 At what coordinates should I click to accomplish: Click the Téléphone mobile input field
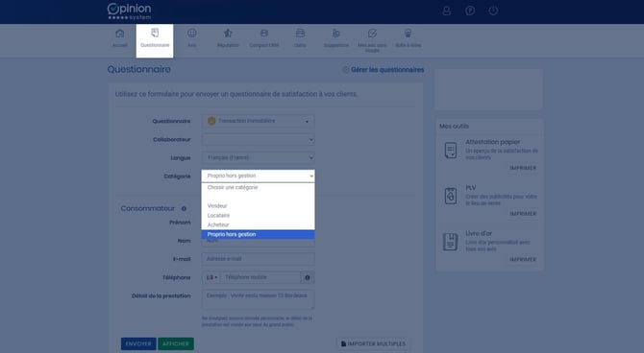(260, 277)
